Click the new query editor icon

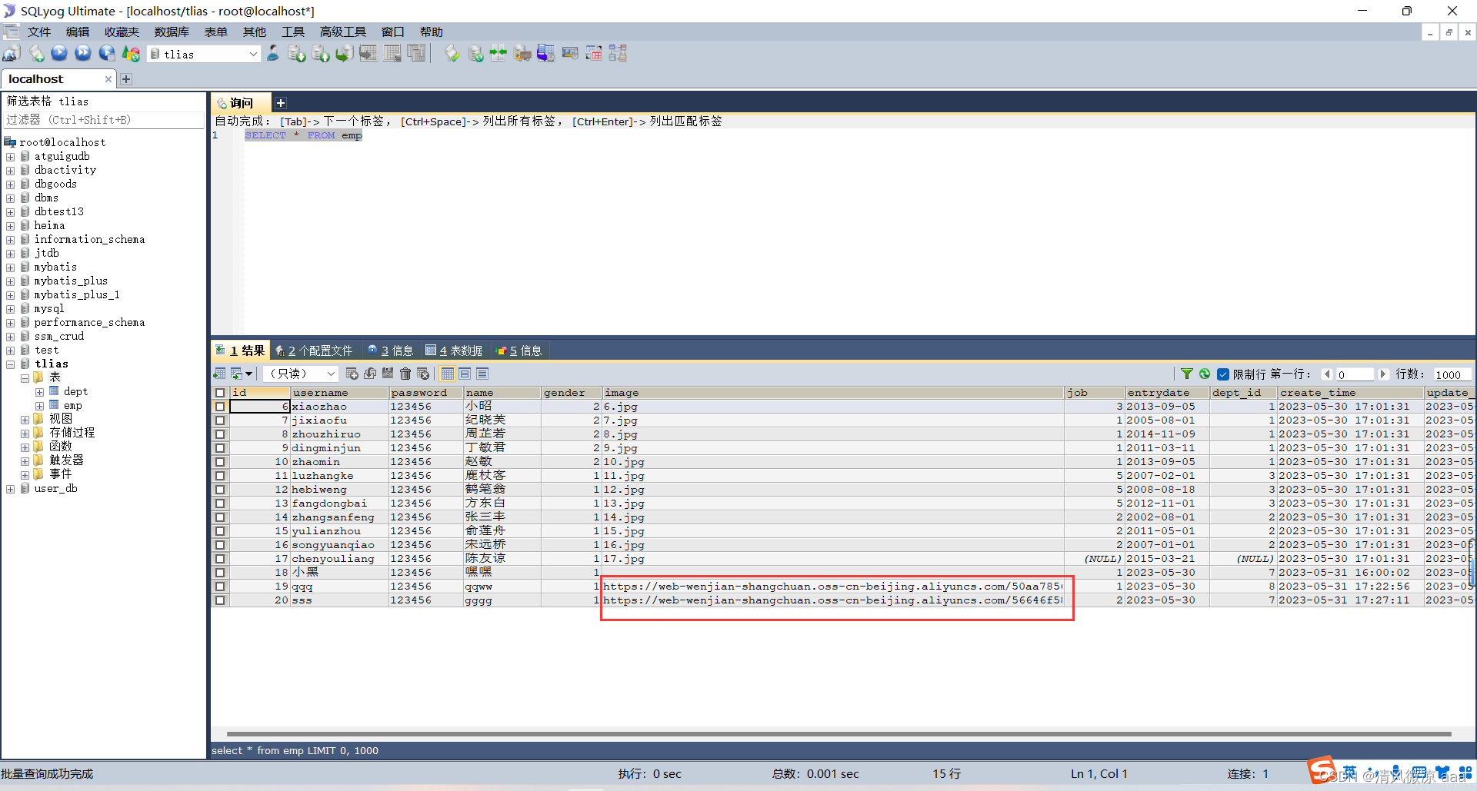point(36,54)
